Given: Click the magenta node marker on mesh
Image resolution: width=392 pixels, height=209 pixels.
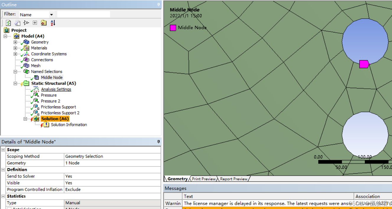Looking at the screenshot, I should pos(364,64).
